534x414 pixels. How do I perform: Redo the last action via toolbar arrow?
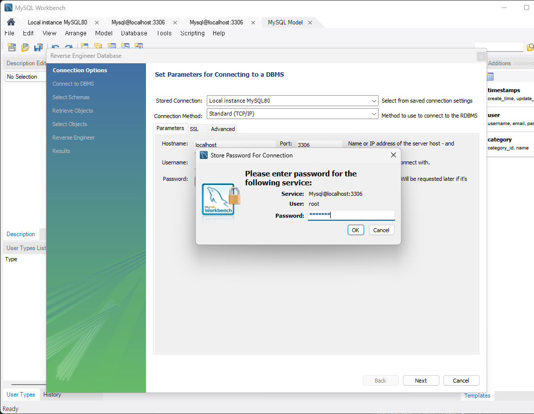pos(69,47)
